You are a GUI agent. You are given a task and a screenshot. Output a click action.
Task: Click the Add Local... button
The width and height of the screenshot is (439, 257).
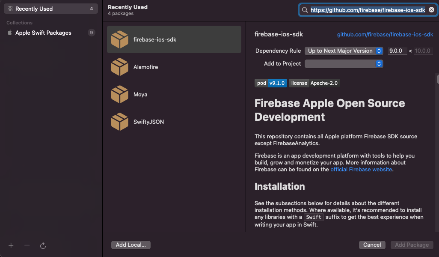click(131, 245)
